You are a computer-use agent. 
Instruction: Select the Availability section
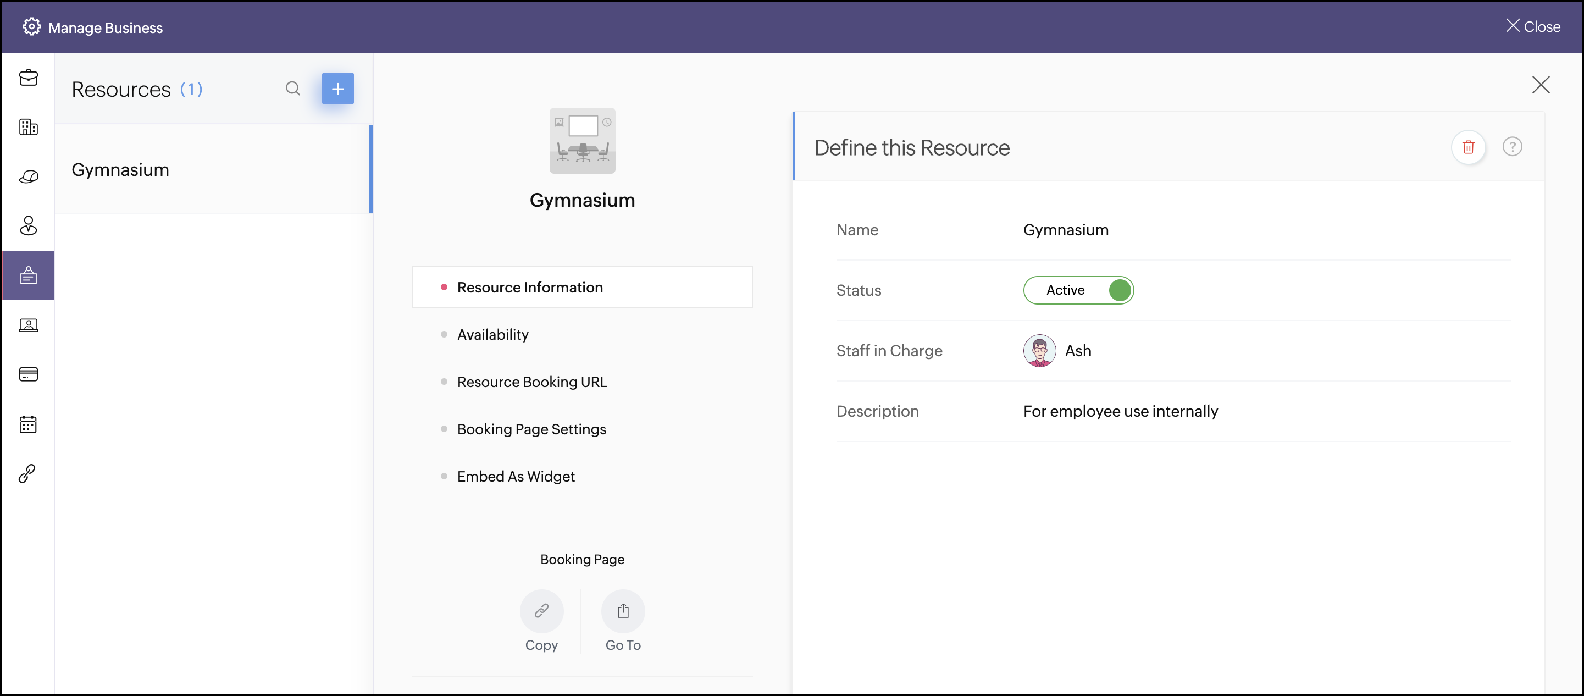[492, 334]
